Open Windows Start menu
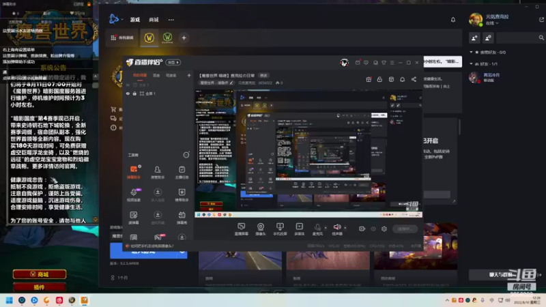Image resolution: width=546 pixels, height=307 pixels. [x=10, y=300]
